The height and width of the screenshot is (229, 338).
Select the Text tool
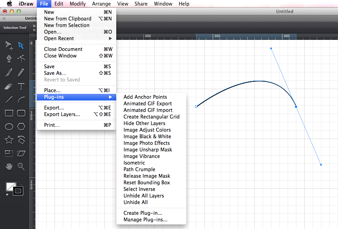pos(21,87)
